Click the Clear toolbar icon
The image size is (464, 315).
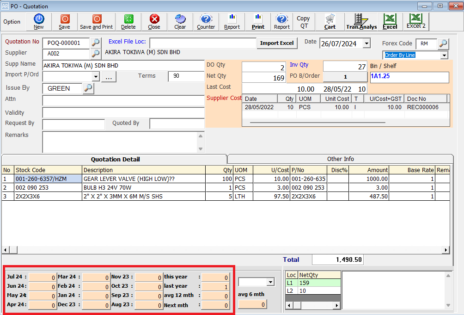coord(180,22)
